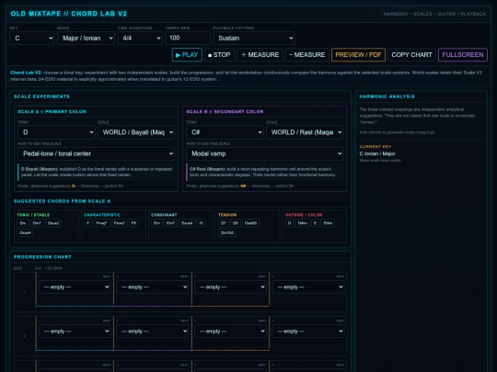Select the D chord chip under Outside / Color
The width and height of the screenshot is (497, 372).
pyautogui.click(x=289, y=223)
